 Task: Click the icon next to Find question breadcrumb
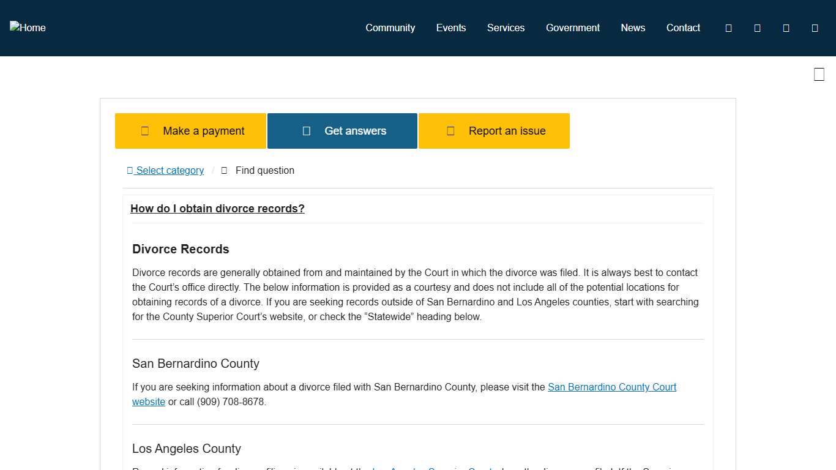(x=224, y=170)
